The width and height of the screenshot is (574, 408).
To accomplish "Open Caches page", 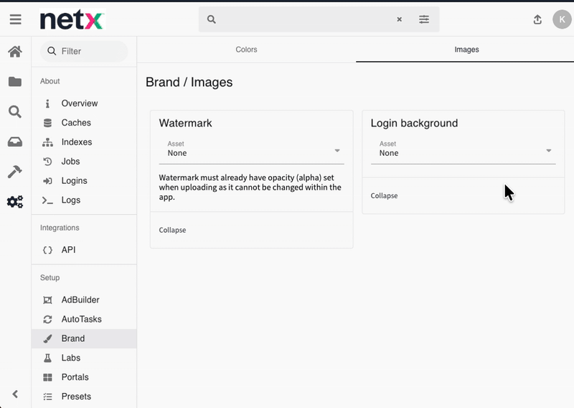I will [x=84, y=122].
